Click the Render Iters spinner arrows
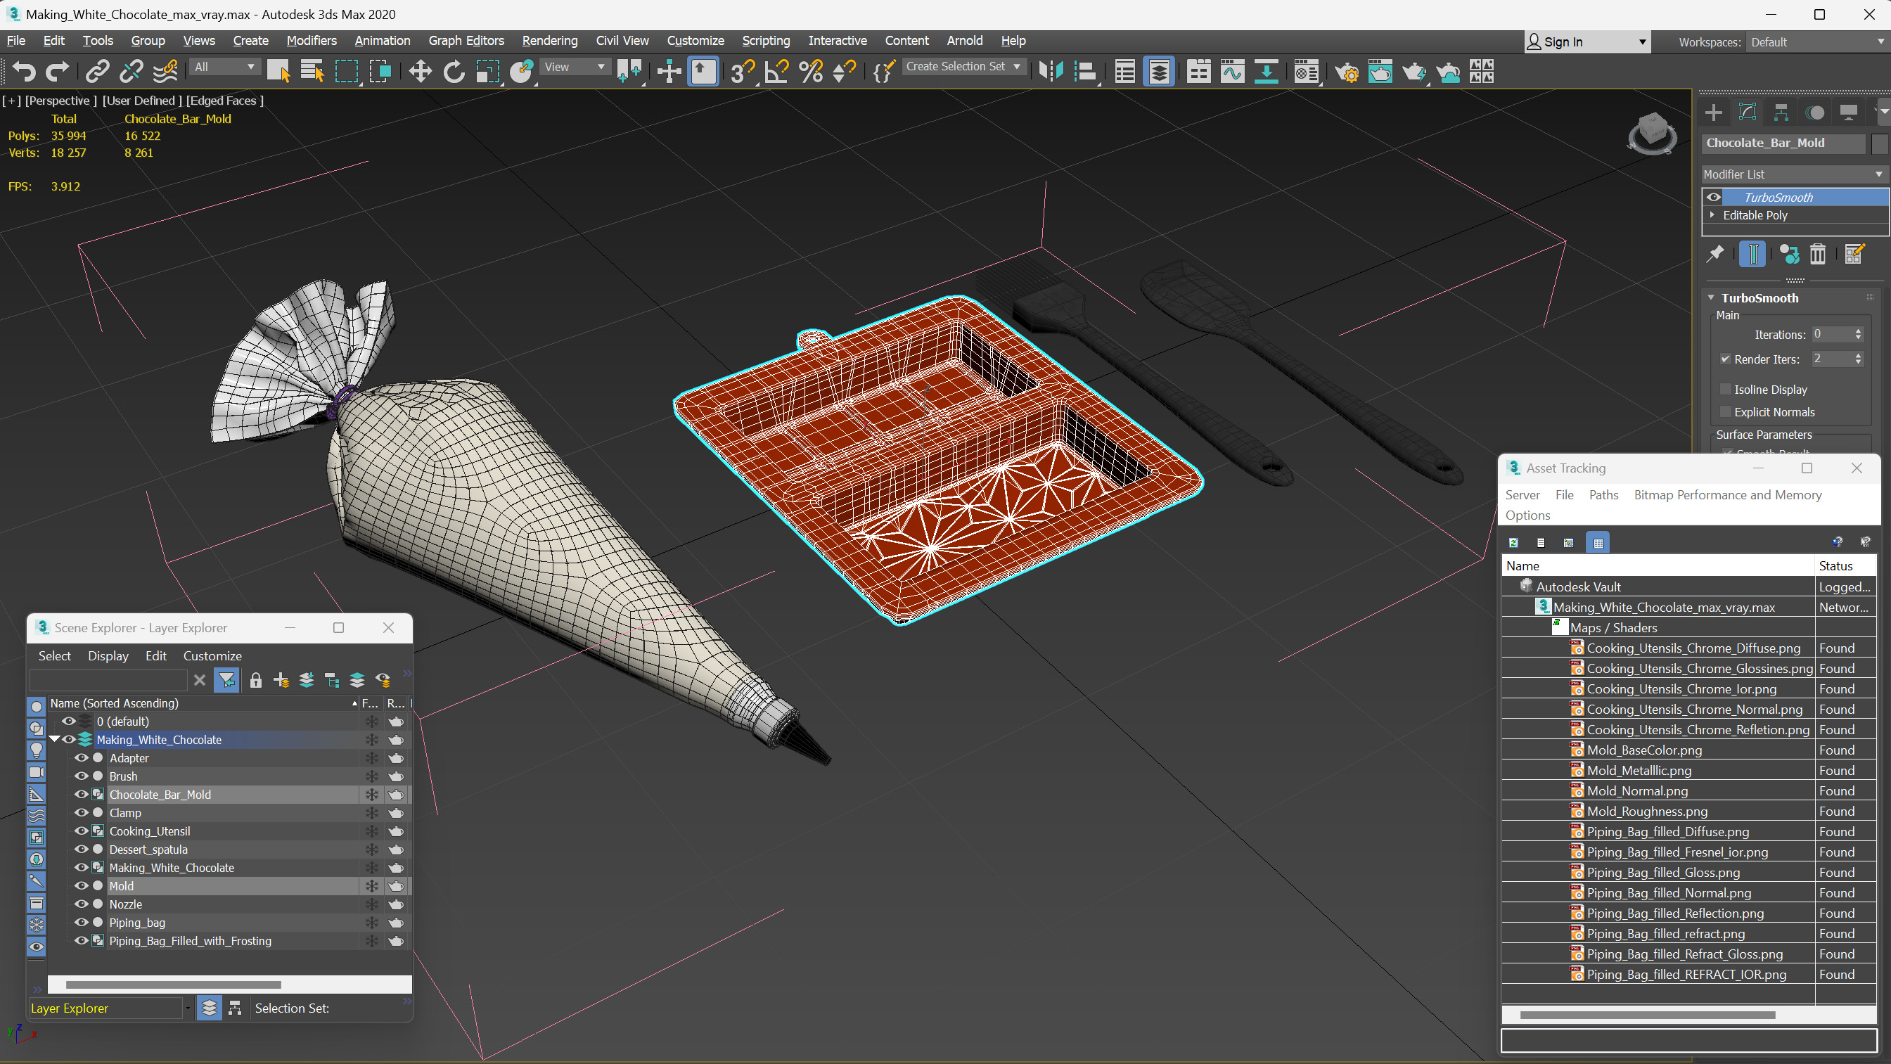The width and height of the screenshot is (1891, 1064). 1858,359
